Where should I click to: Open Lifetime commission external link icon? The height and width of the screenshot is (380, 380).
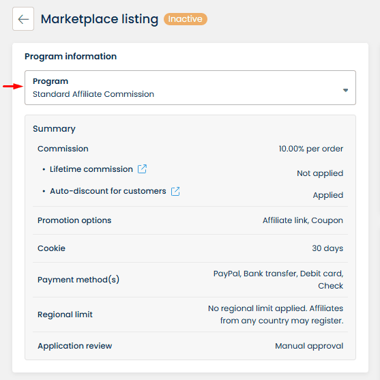tap(142, 169)
